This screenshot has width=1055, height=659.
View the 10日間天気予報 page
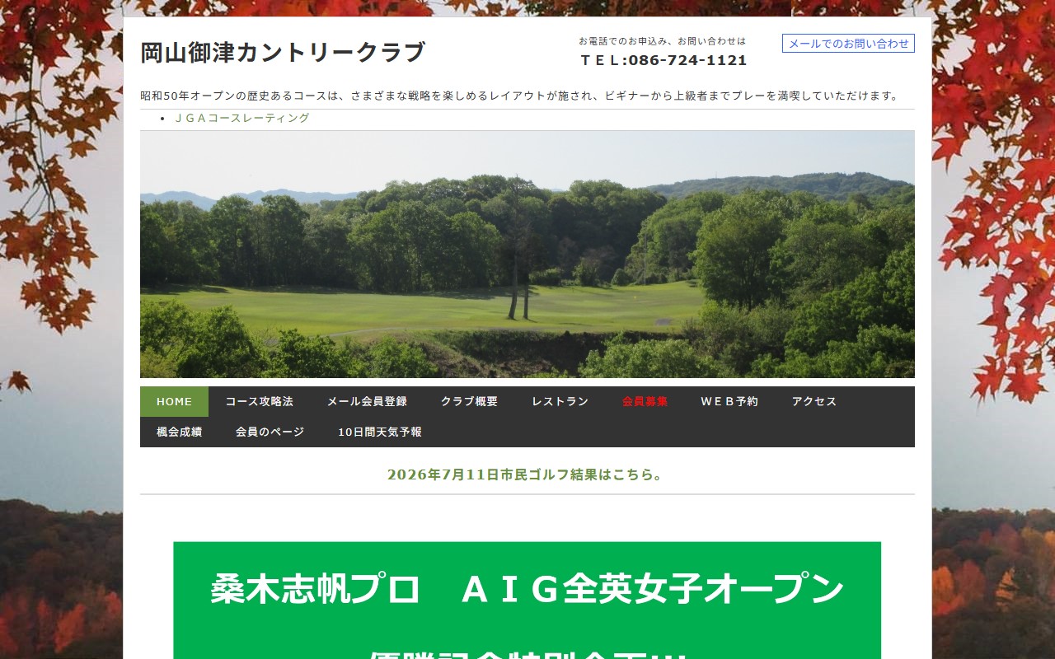[x=380, y=432]
